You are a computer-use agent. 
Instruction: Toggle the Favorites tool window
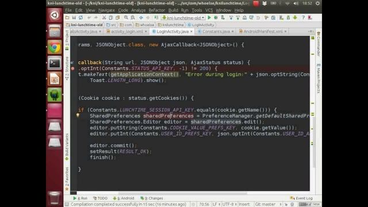[67, 179]
